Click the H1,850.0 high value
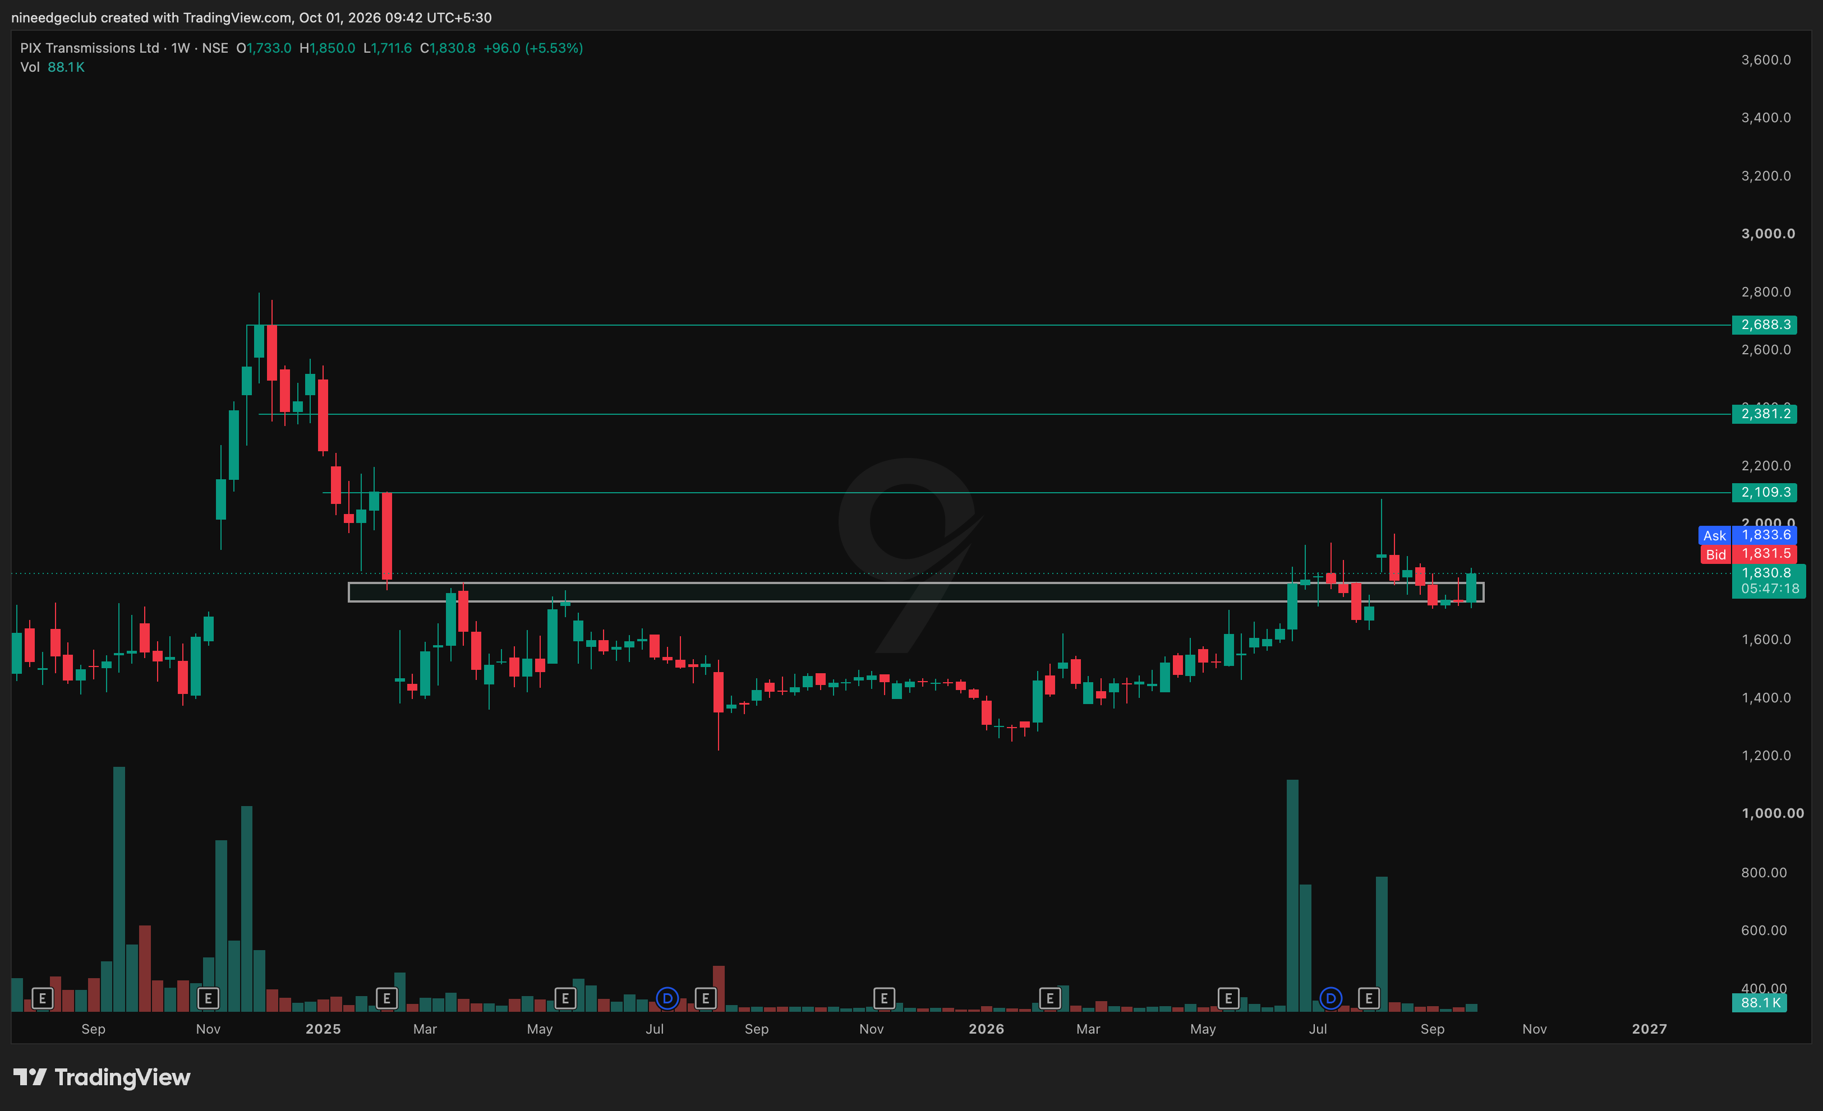This screenshot has width=1823, height=1111. click(327, 48)
